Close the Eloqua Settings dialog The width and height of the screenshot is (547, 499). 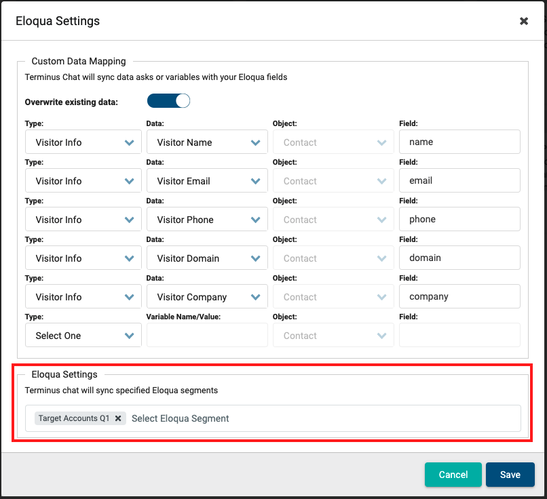(x=524, y=21)
